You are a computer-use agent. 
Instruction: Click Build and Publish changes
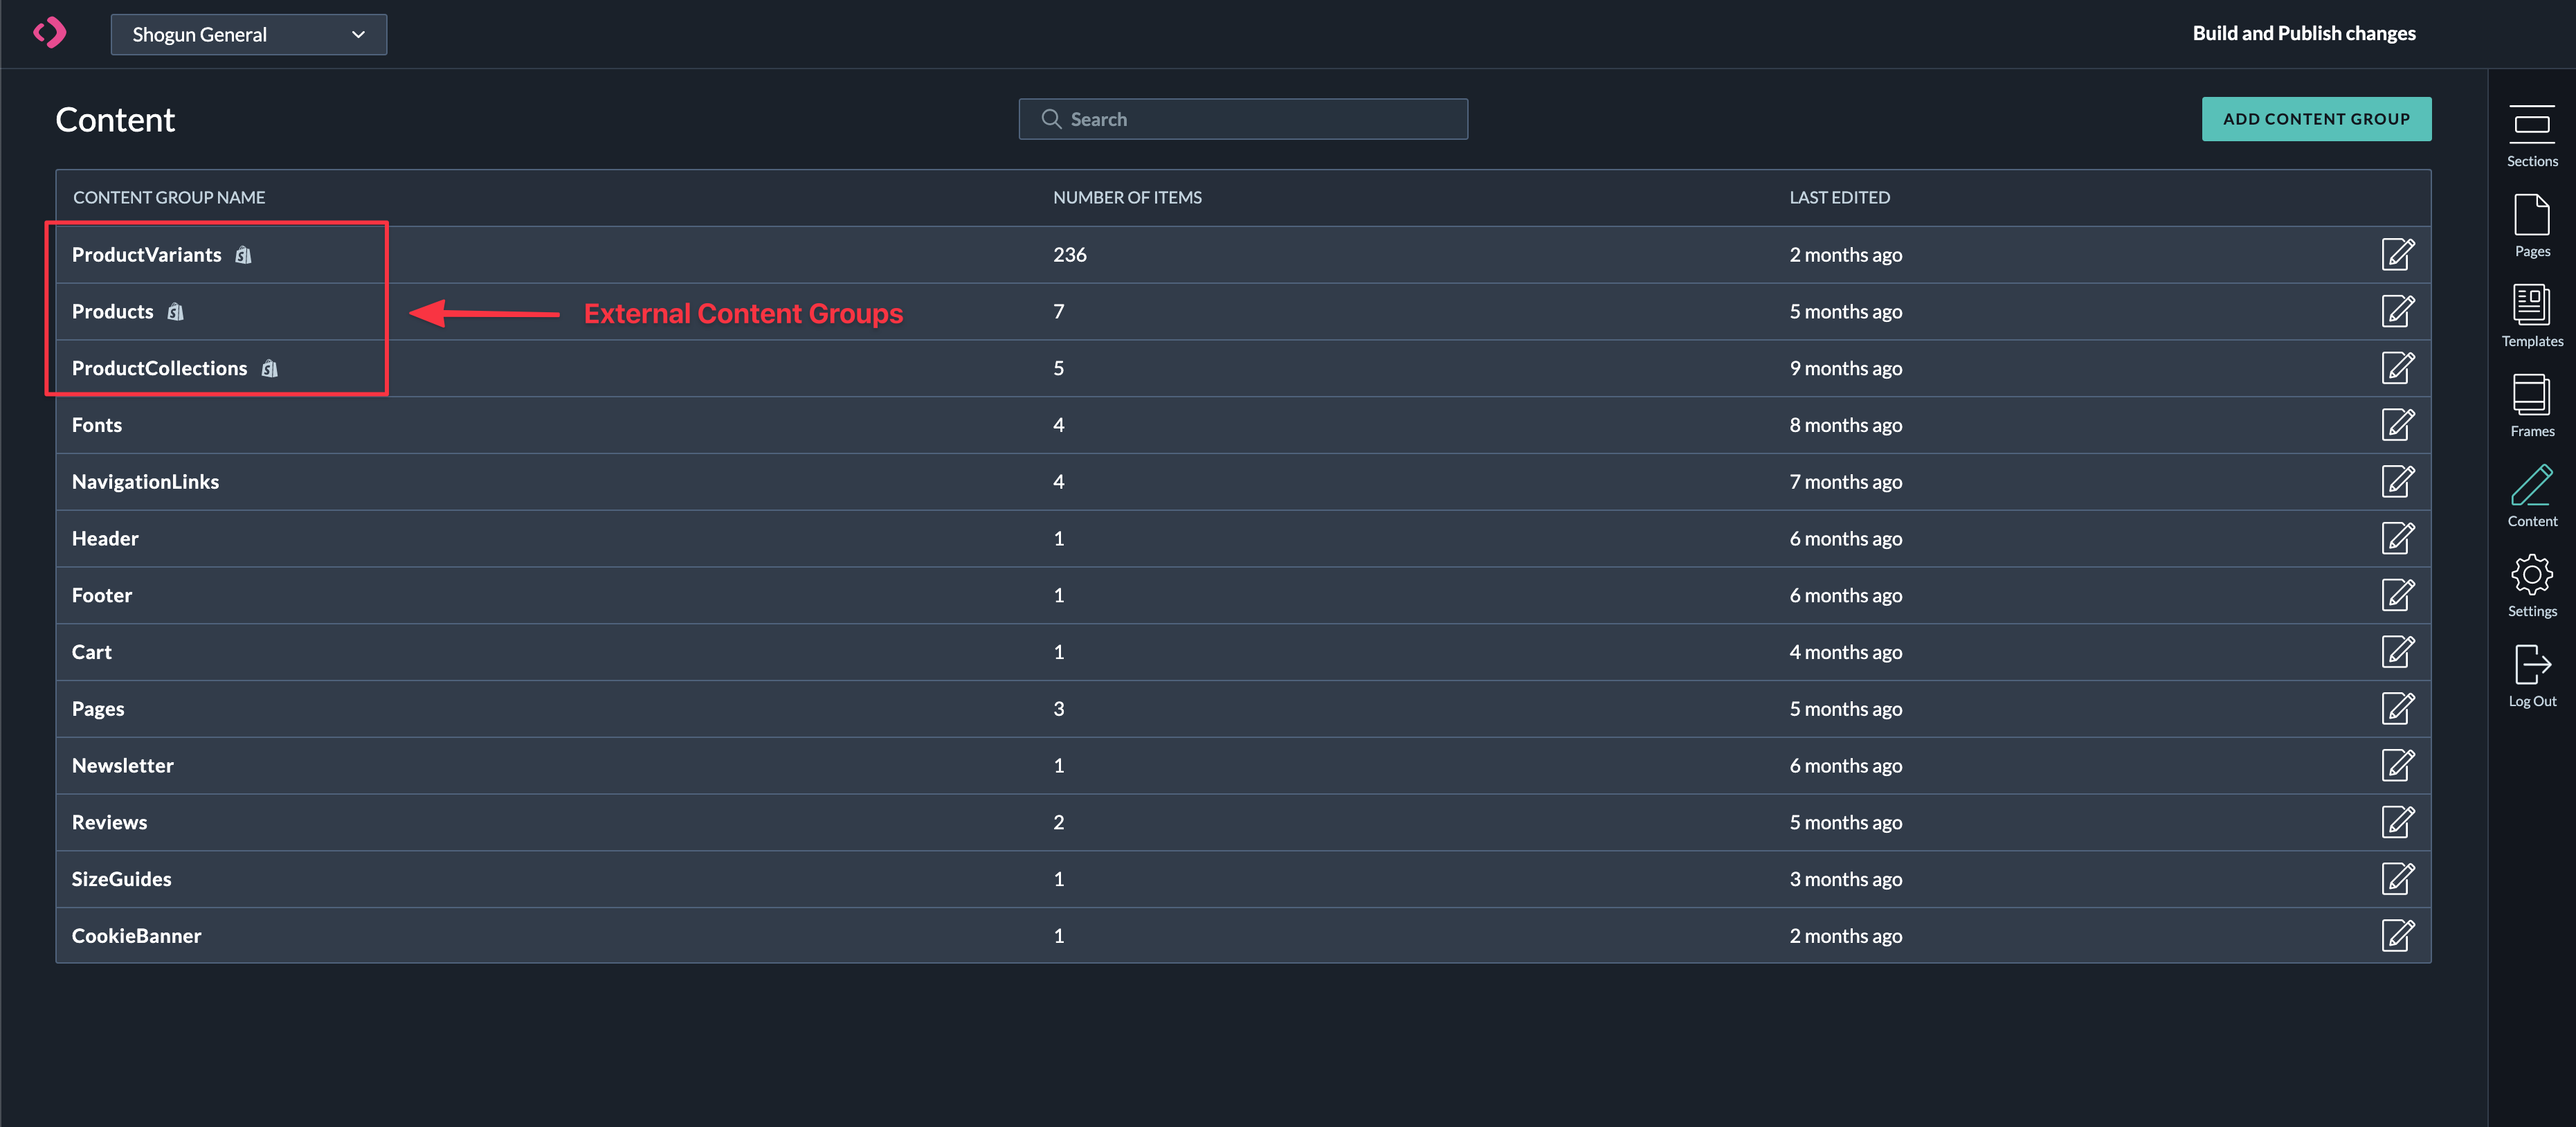[2303, 33]
